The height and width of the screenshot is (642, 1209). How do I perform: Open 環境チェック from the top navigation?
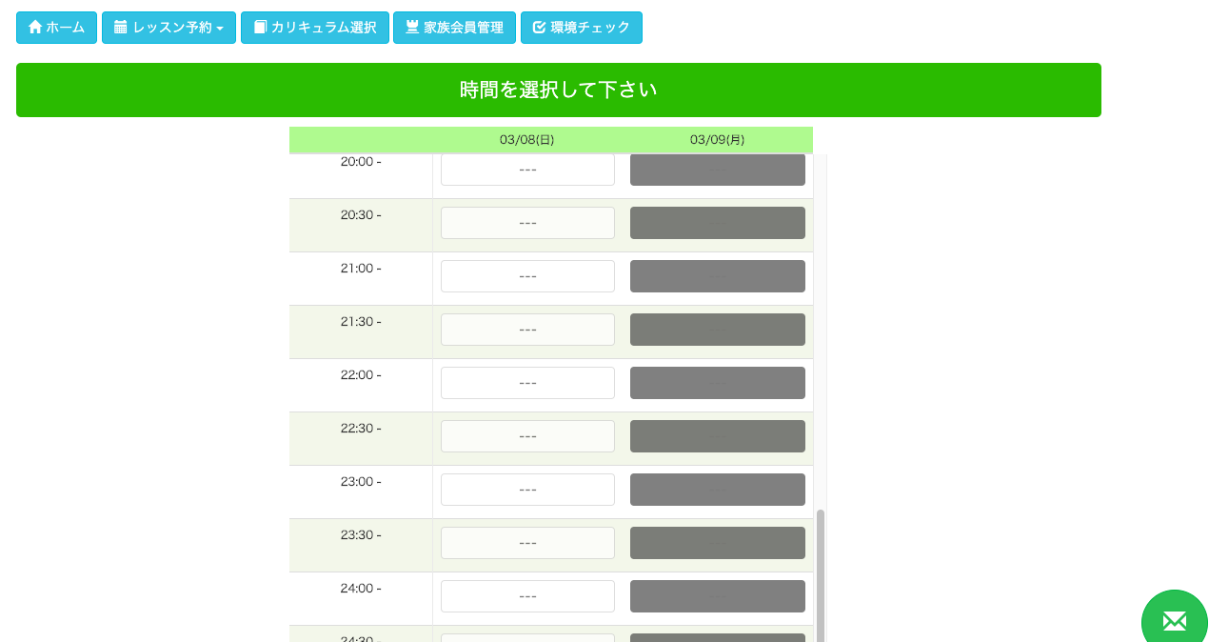tap(582, 28)
